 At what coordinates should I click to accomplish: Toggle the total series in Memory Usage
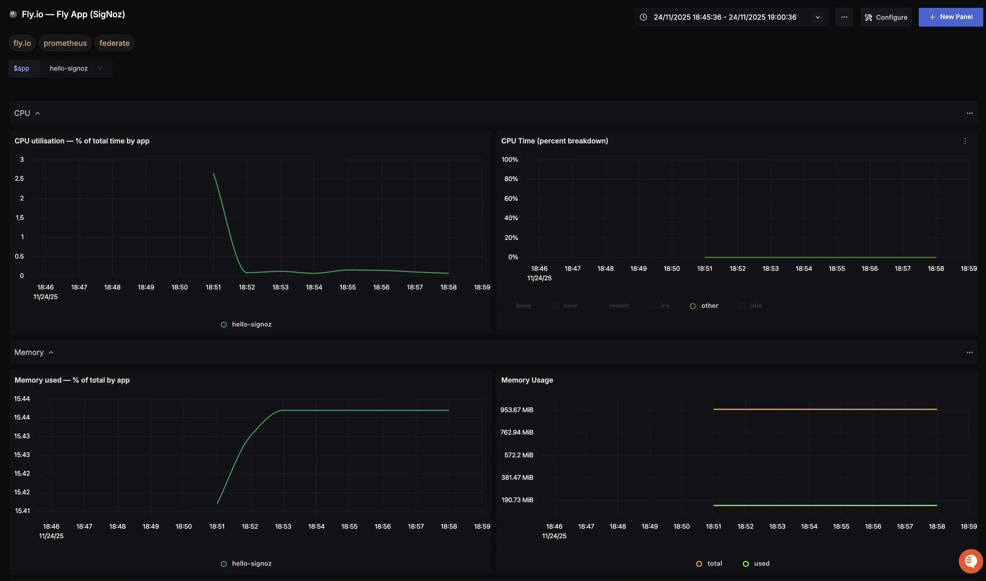click(709, 564)
